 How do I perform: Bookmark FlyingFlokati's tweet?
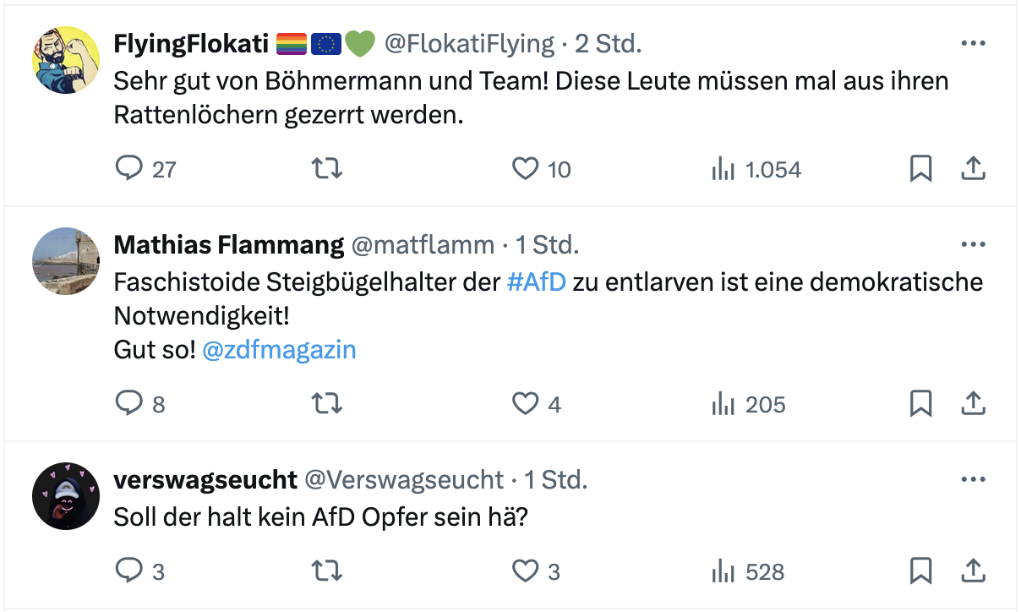[920, 169]
